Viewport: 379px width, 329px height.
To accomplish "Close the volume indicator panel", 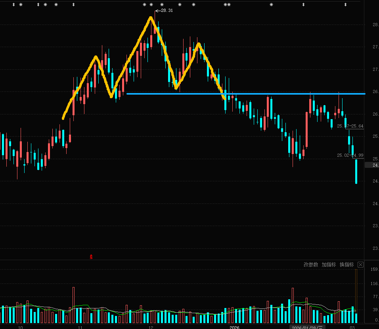I will (360, 264).
